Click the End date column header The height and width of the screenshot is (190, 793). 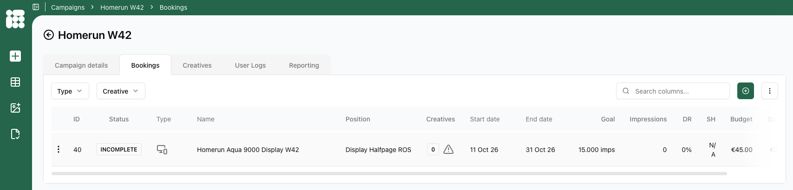point(539,119)
